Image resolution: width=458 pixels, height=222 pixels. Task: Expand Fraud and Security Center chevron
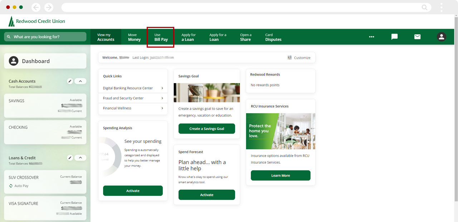pyautogui.click(x=162, y=98)
